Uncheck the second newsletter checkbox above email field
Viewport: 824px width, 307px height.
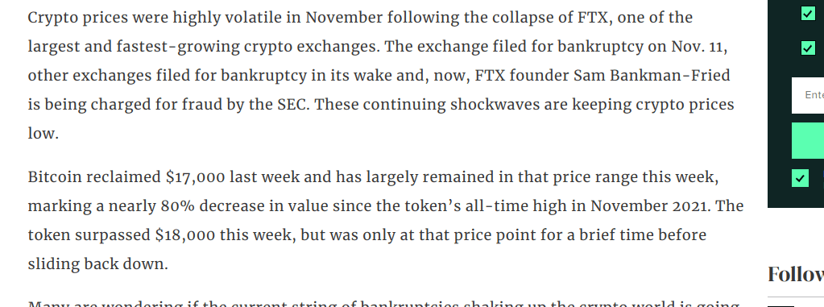click(808, 48)
